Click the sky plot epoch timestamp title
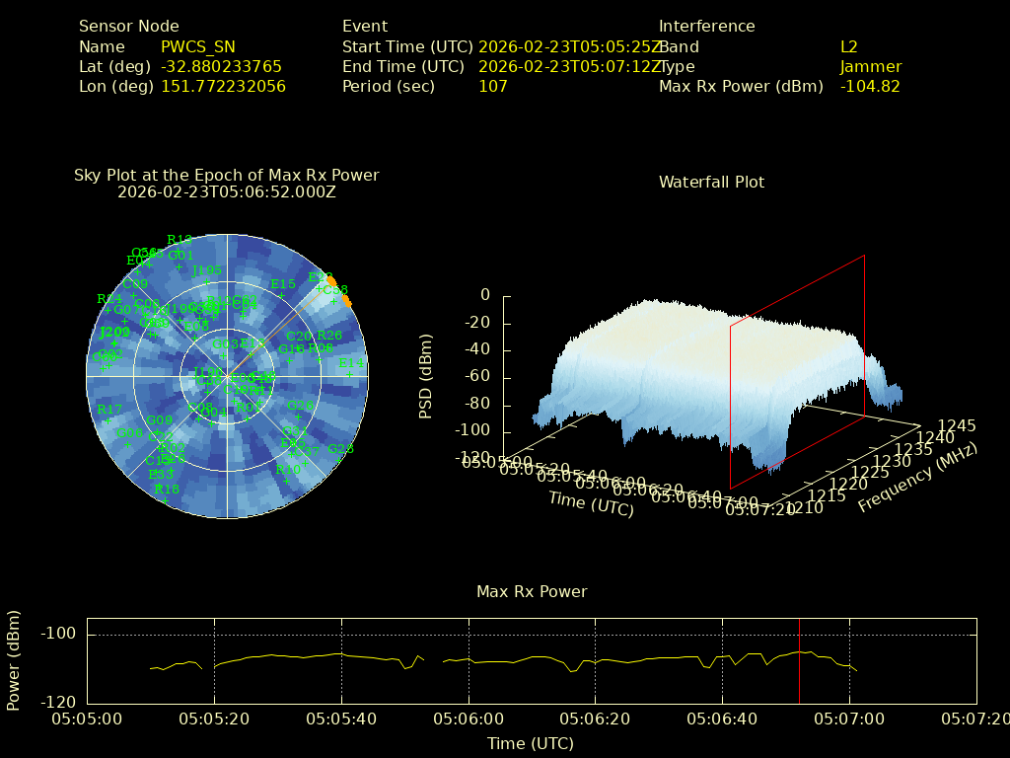The width and height of the screenshot is (1010, 758). (227, 192)
